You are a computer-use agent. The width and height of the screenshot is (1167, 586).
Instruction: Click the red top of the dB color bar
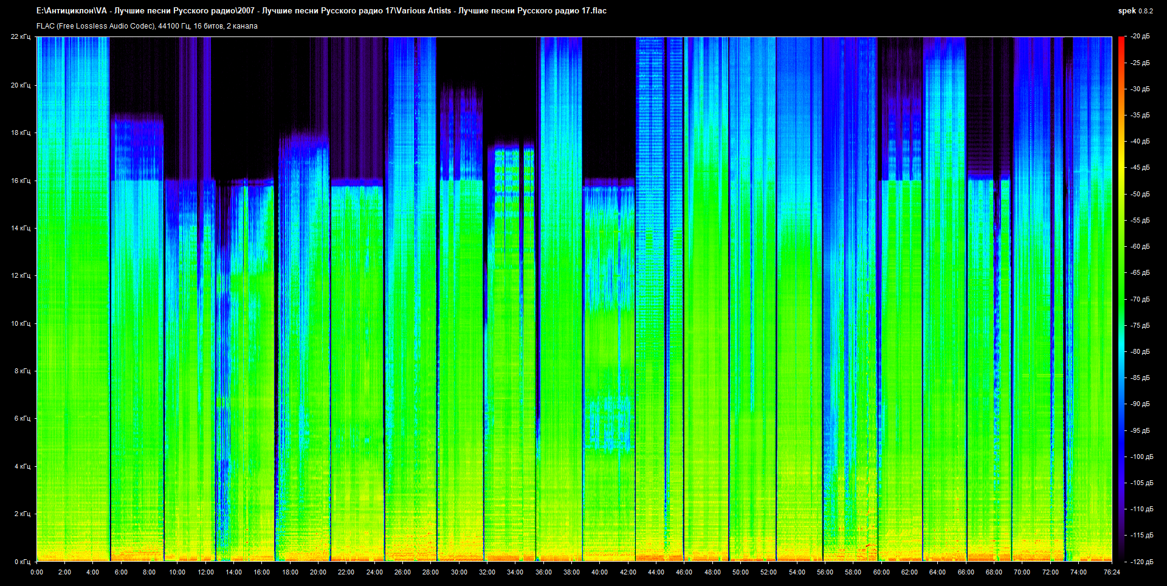tap(1121, 40)
